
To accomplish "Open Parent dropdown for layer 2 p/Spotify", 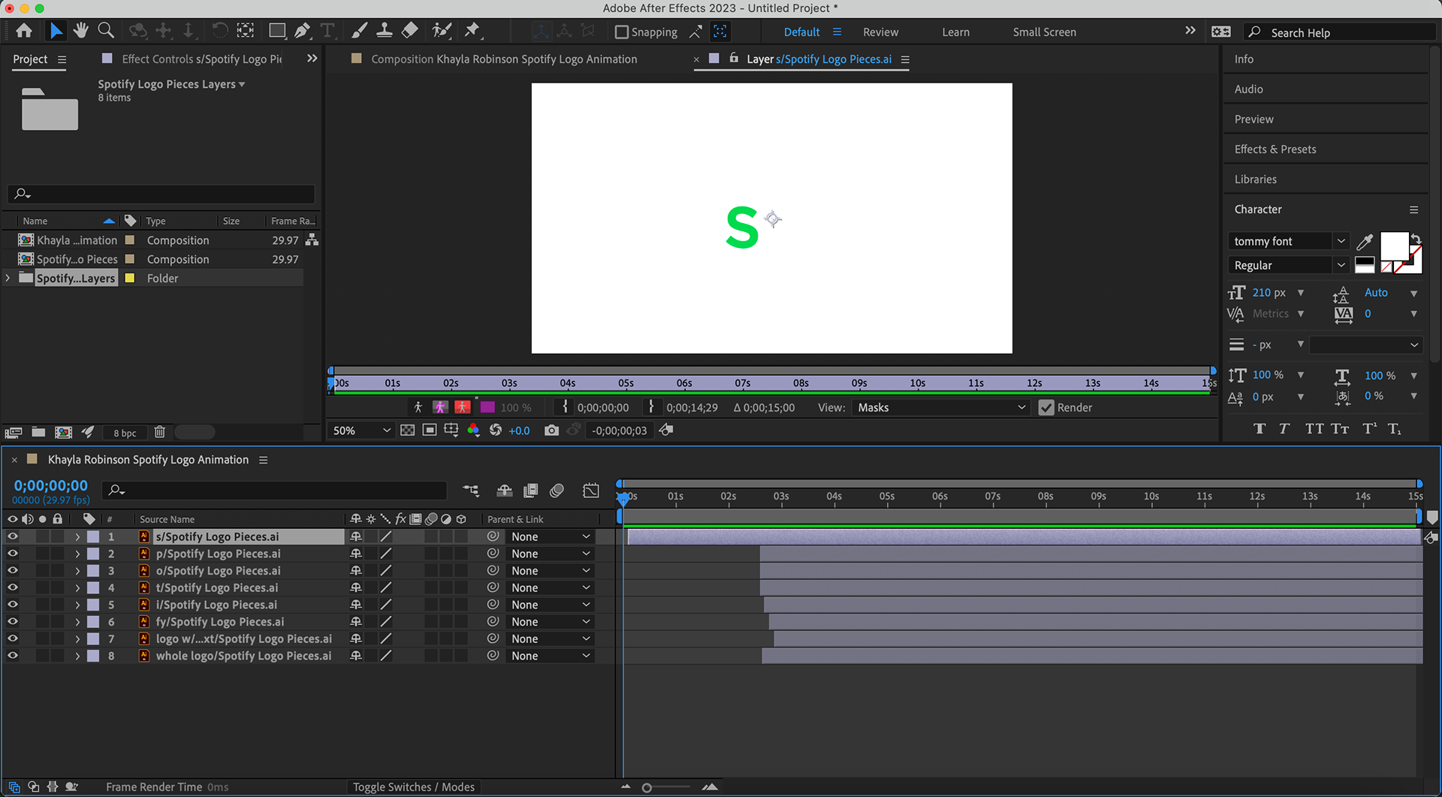I will 551,554.
